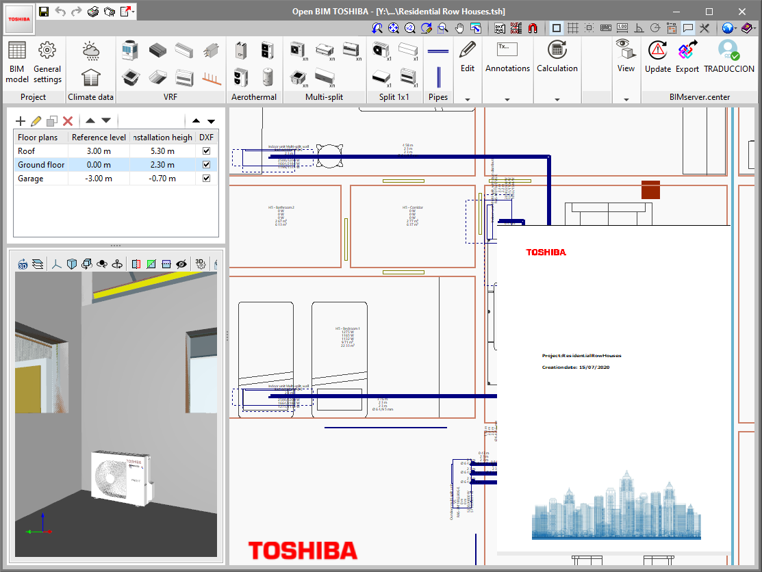Open the DXF-DWG template manager icon
The width and height of the screenshot is (762, 572).
500,28
